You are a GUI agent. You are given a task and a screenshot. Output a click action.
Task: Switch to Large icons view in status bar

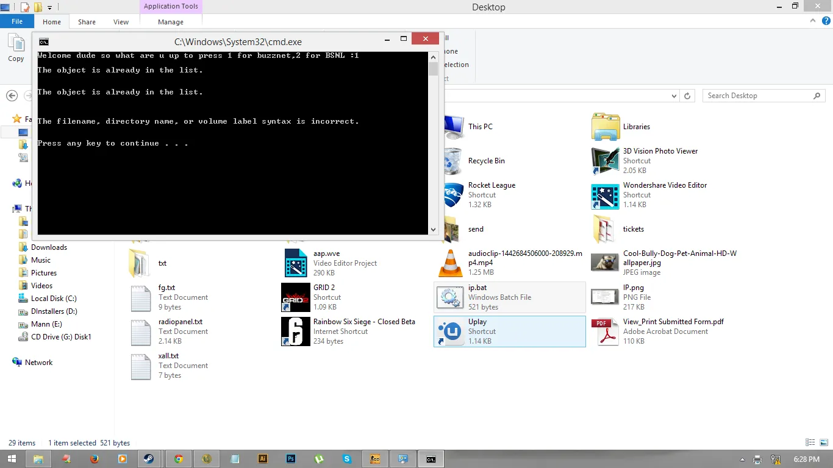[x=823, y=443]
